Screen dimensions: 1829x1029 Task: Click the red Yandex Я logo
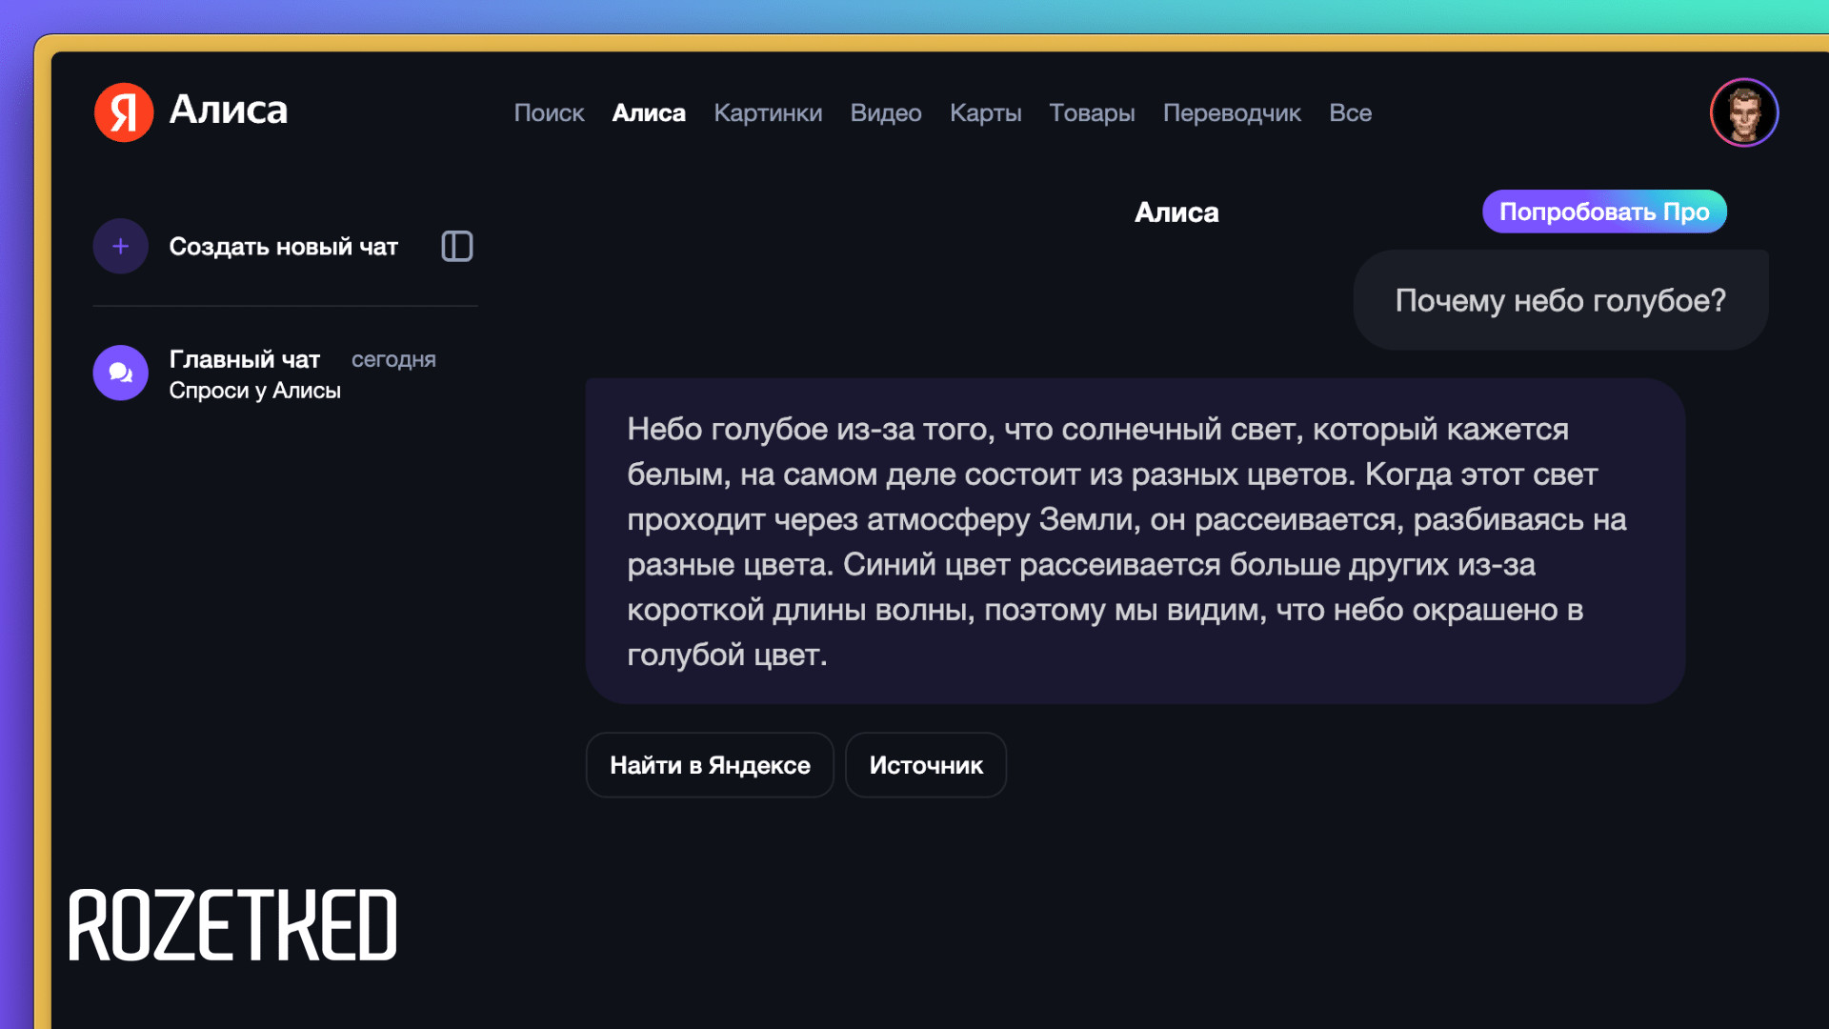[124, 111]
